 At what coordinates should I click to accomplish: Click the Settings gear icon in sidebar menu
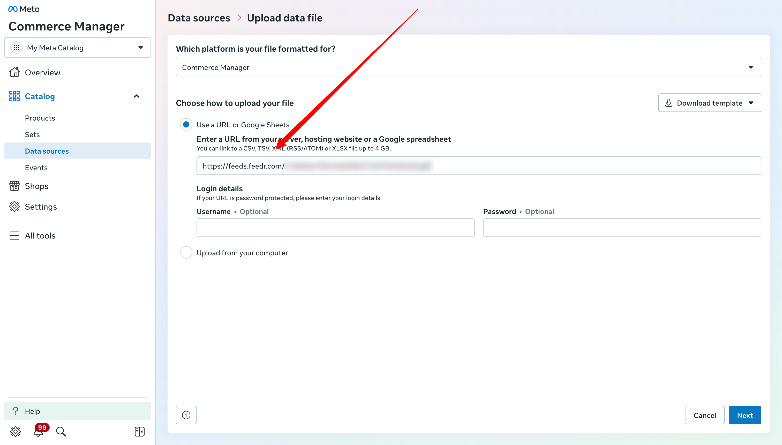coord(14,207)
